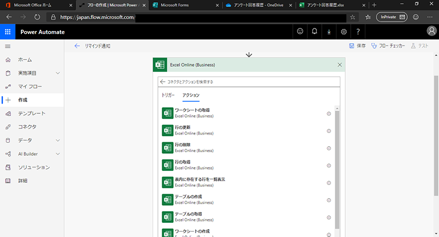This screenshot has width=439, height=237.
Task: Click the download arrow icon in header
Action: [329, 32]
